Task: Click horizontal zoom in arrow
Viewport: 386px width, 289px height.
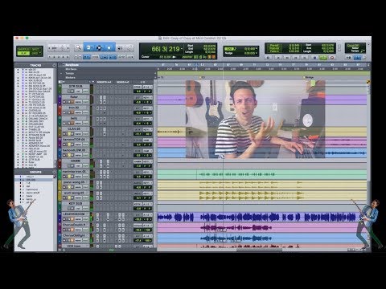Action: 68,48
